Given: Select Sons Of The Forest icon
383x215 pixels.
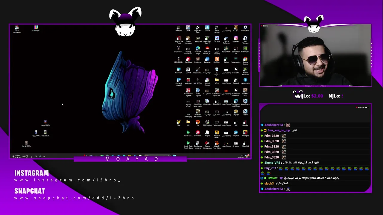Looking at the screenshot, I should pyautogui.click(x=179, y=40).
